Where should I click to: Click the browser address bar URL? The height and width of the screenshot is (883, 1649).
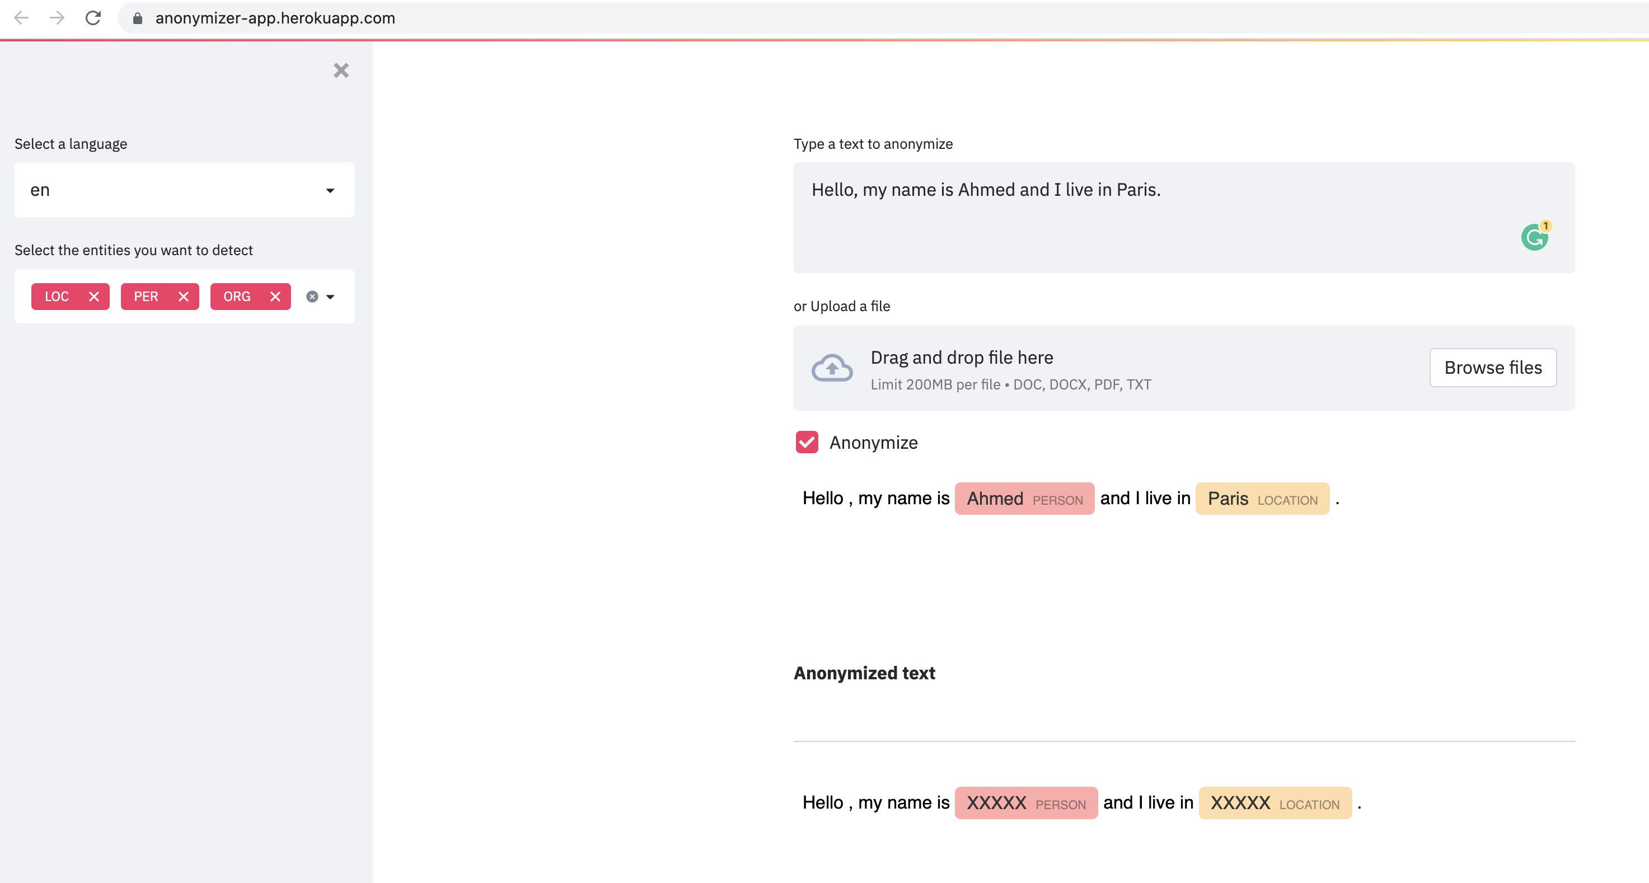point(275,18)
